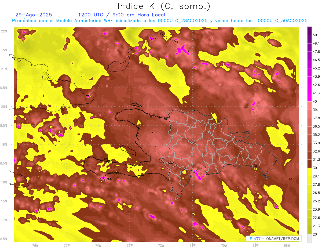Click the '75W' longitude label

(x=67, y=245)
